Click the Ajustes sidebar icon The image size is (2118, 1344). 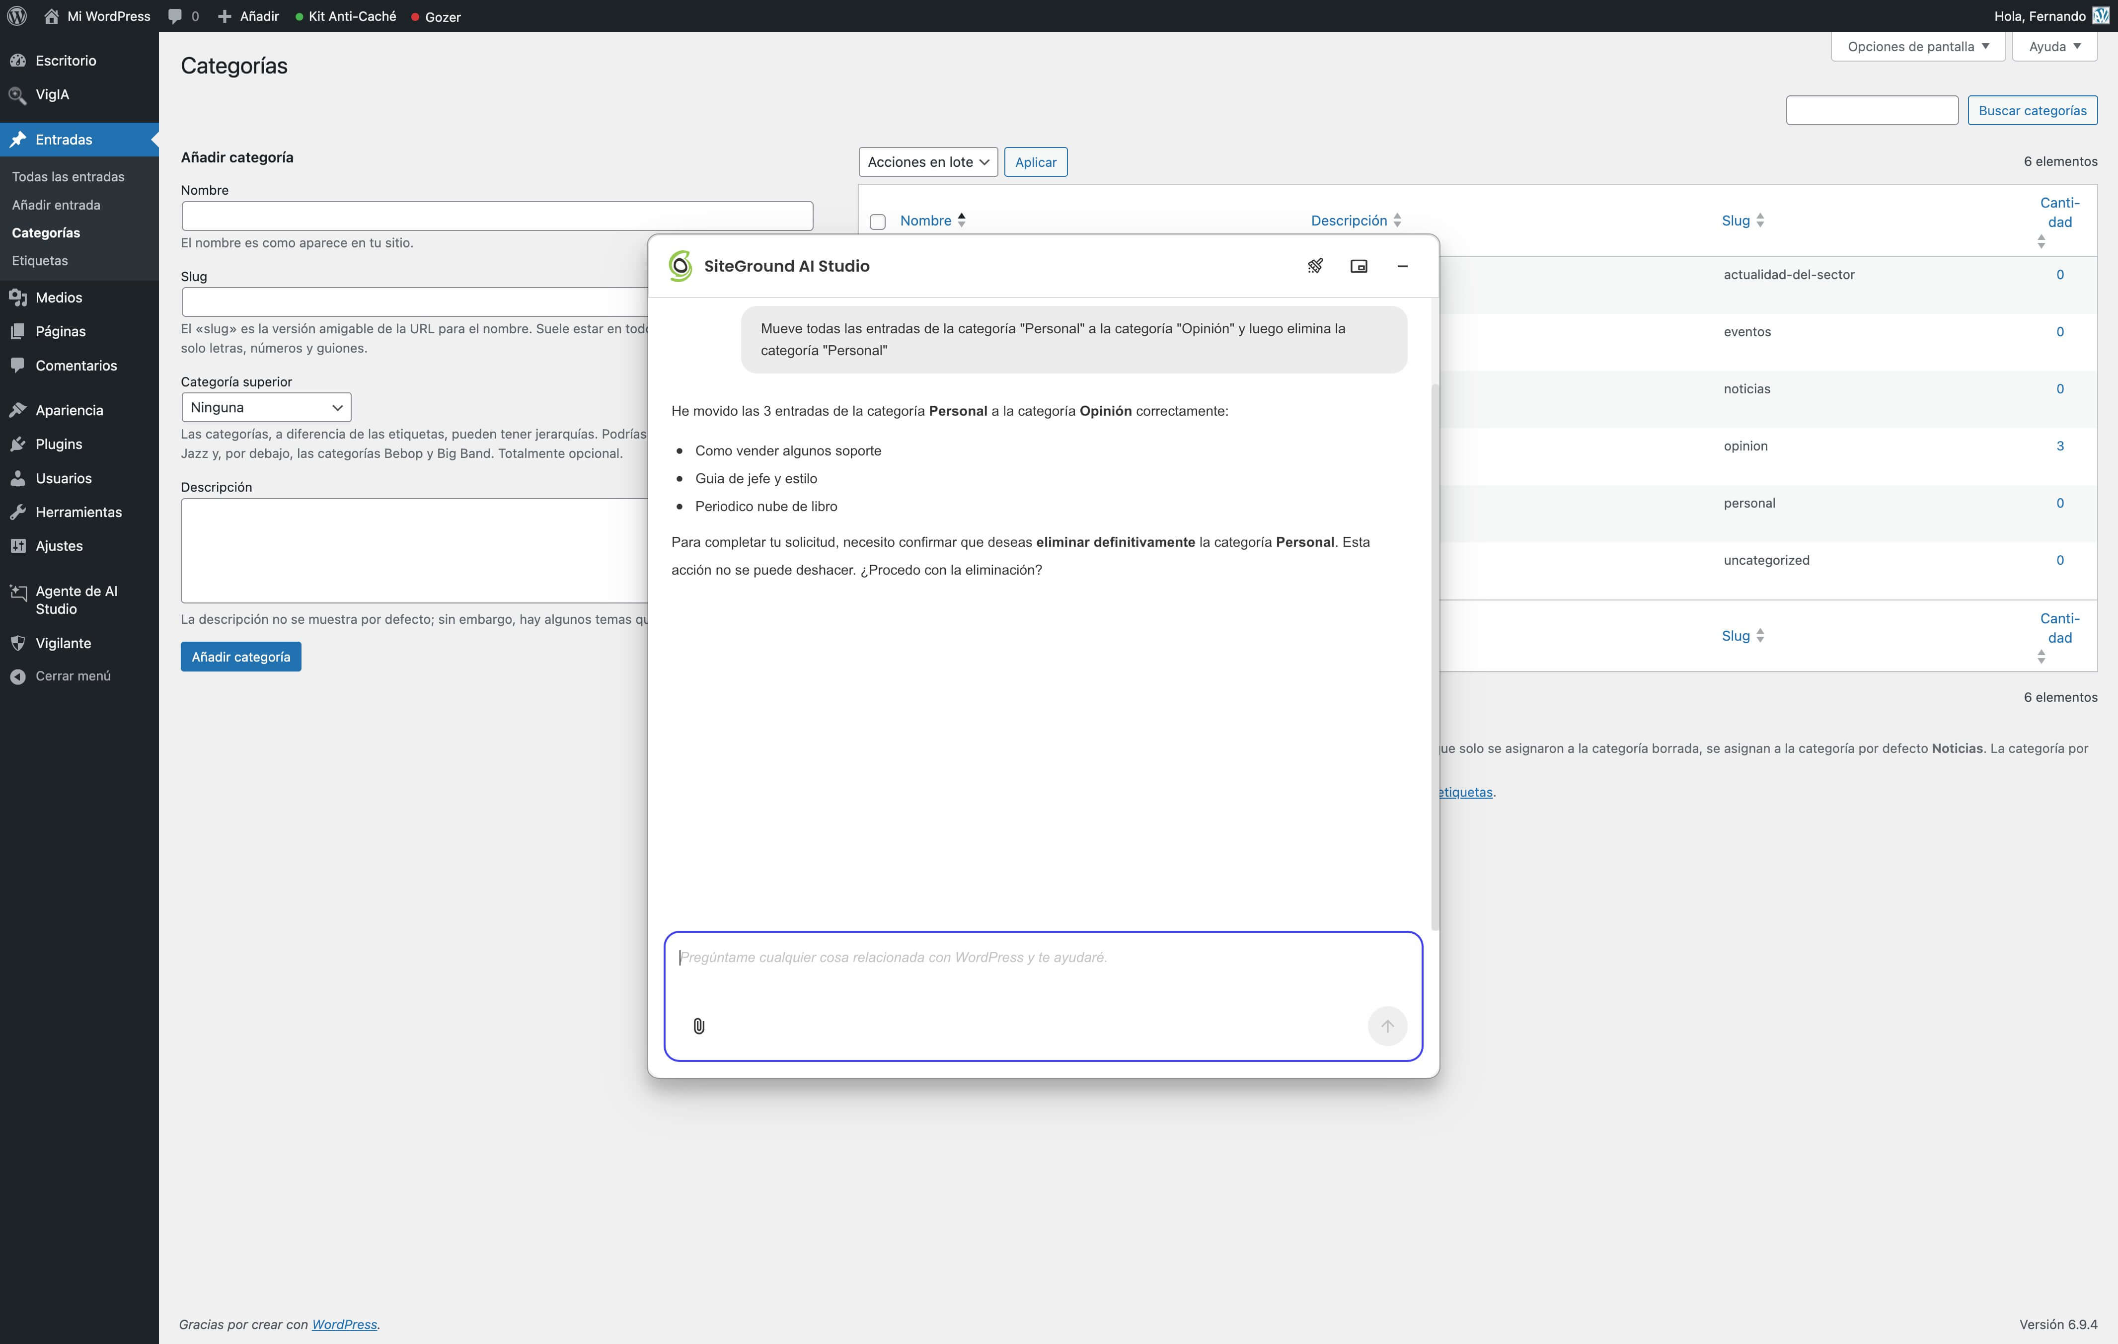coord(17,546)
